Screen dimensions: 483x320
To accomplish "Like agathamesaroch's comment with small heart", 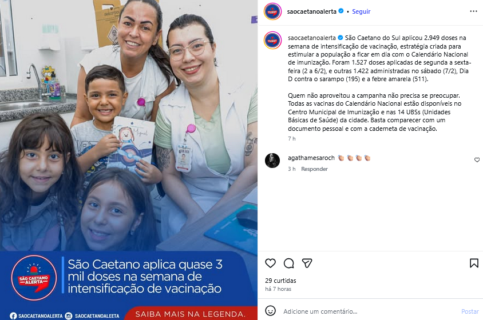I will click(x=477, y=160).
